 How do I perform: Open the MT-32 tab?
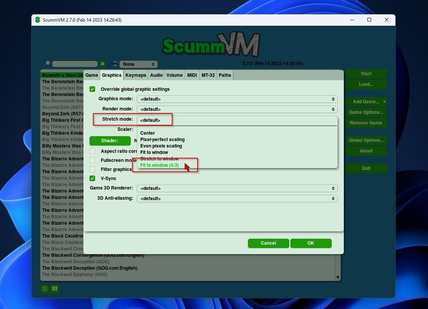[208, 75]
